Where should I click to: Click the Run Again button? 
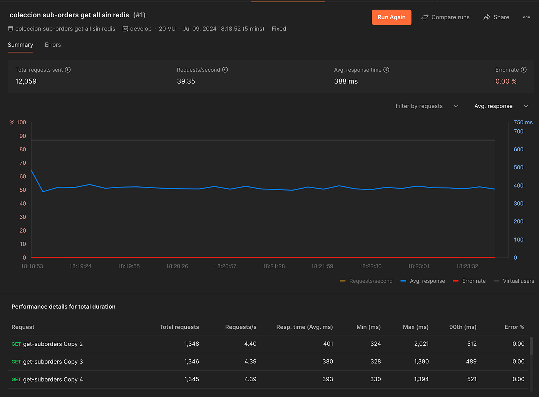point(392,17)
